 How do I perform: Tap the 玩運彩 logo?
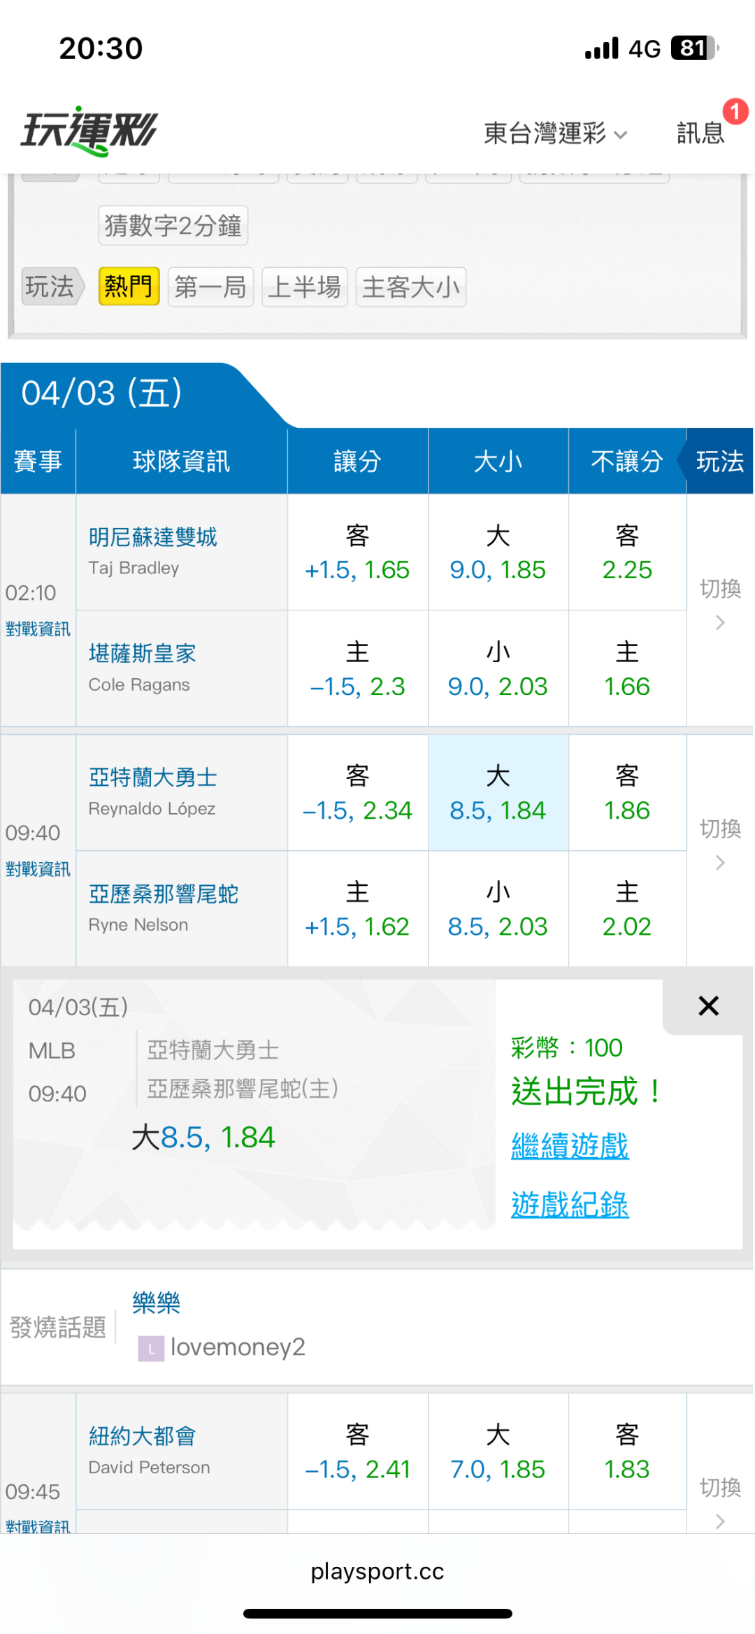coord(89,131)
